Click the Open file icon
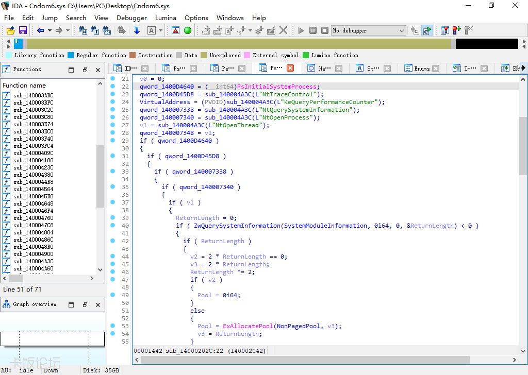The width and height of the screenshot is (528, 375). click(10, 30)
